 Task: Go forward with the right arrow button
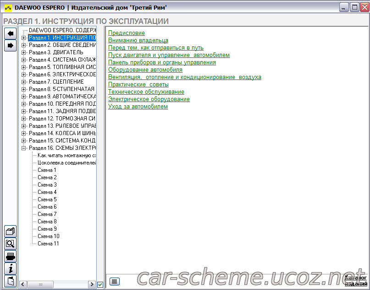pos(11,45)
